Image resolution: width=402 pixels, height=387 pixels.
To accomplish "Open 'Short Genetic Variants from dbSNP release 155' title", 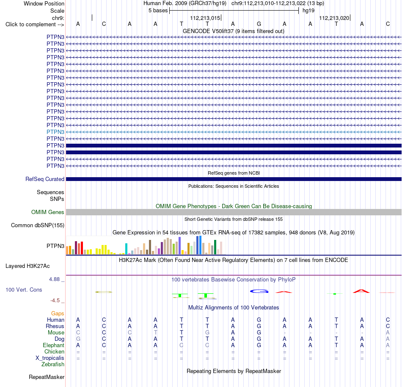I will (234, 219).
